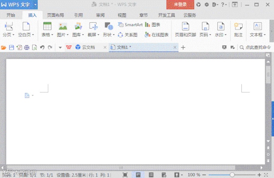The width and height of the screenshot is (274, 178).
Task: Click the 100 % zoom level
Action: pos(194,175)
